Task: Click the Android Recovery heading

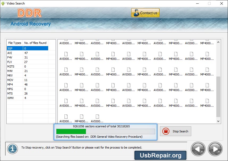Action: (31, 24)
